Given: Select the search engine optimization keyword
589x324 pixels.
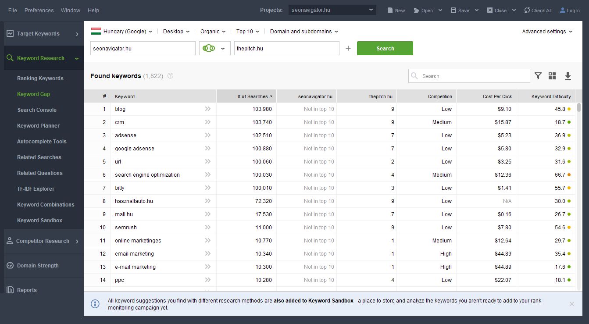Looking at the screenshot, I should point(147,174).
